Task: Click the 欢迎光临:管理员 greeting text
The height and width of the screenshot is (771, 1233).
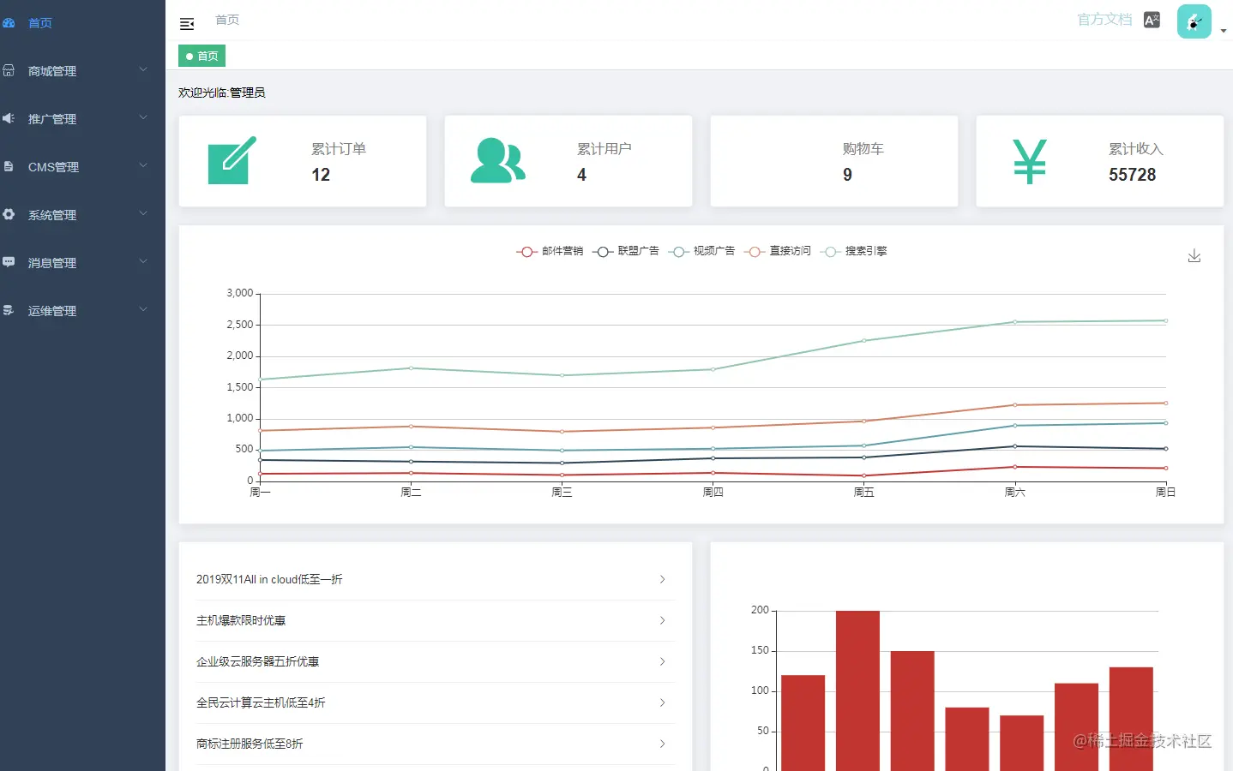Action: tap(222, 93)
